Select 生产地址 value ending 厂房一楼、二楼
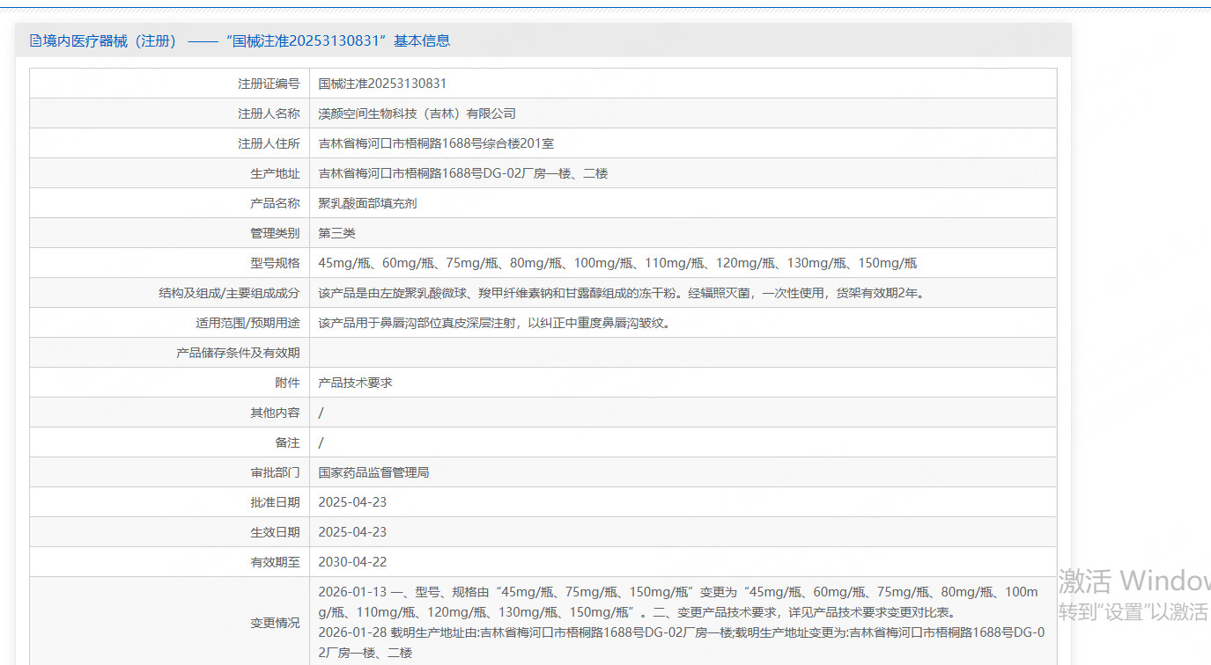Screen dimensions: 1211x665 tap(463, 173)
